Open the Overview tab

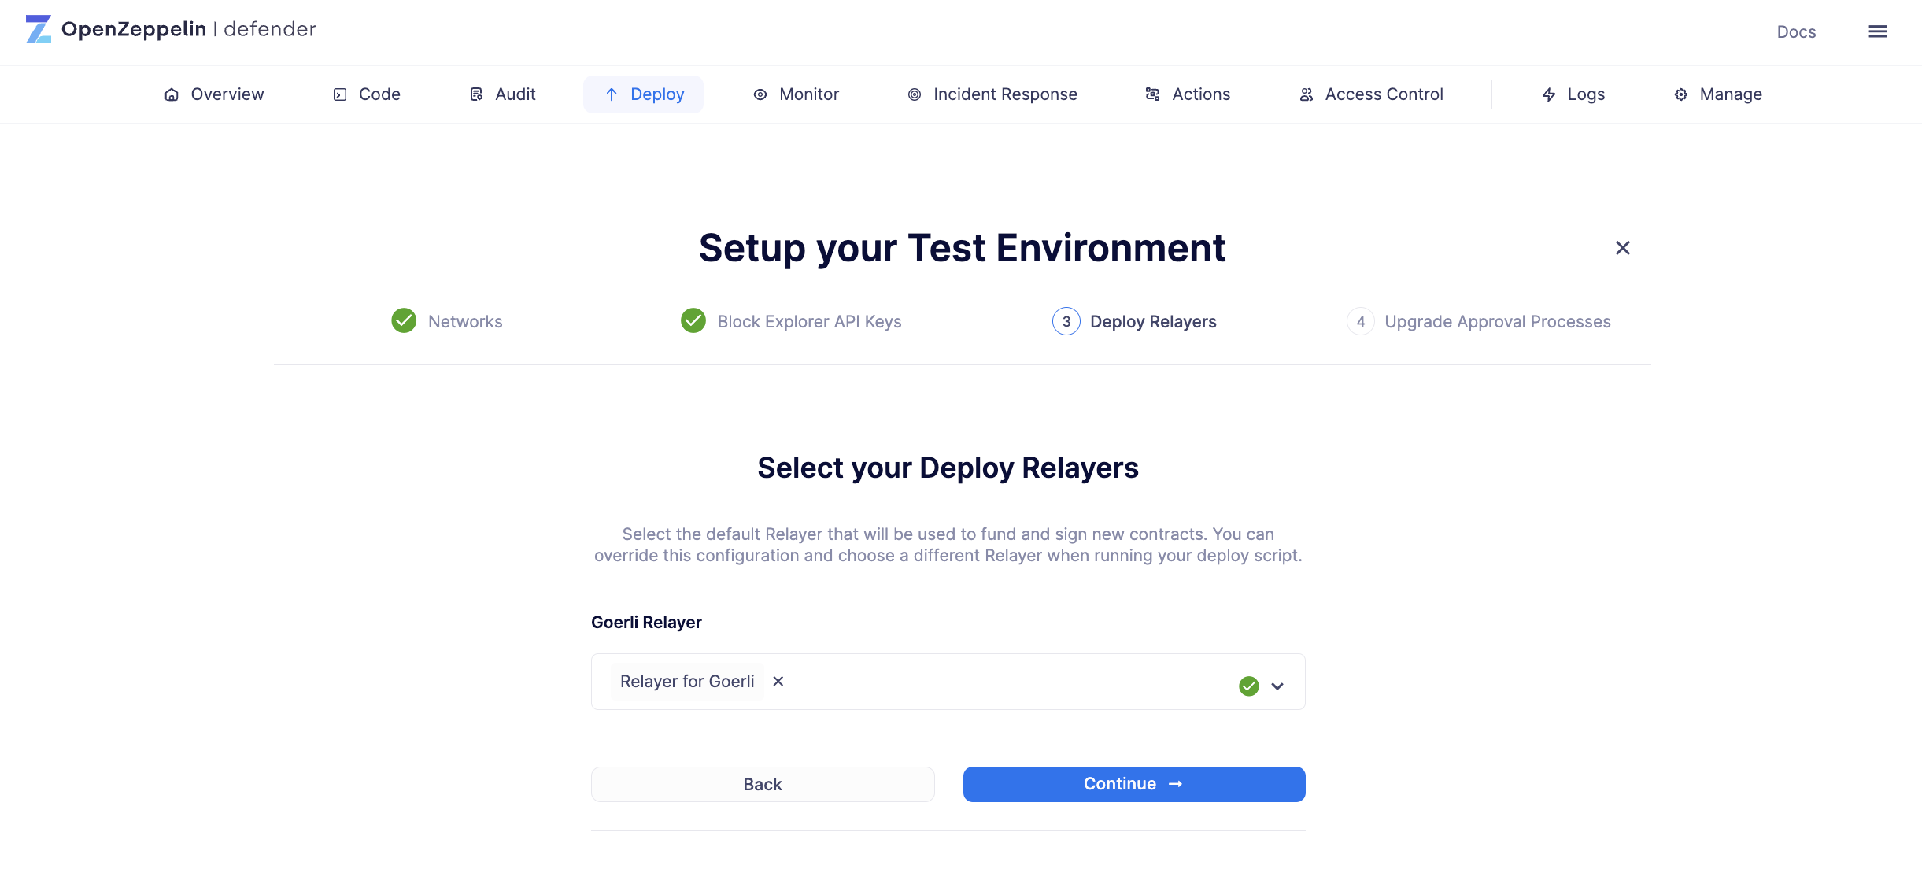(x=213, y=94)
